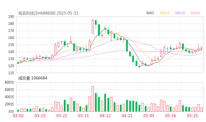Screen dimensions: 206x122
Task: Click the 03-02 date axis label
Action: click(x=18, y=116)
